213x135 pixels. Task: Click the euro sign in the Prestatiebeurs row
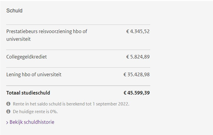[x=128, y=32]
